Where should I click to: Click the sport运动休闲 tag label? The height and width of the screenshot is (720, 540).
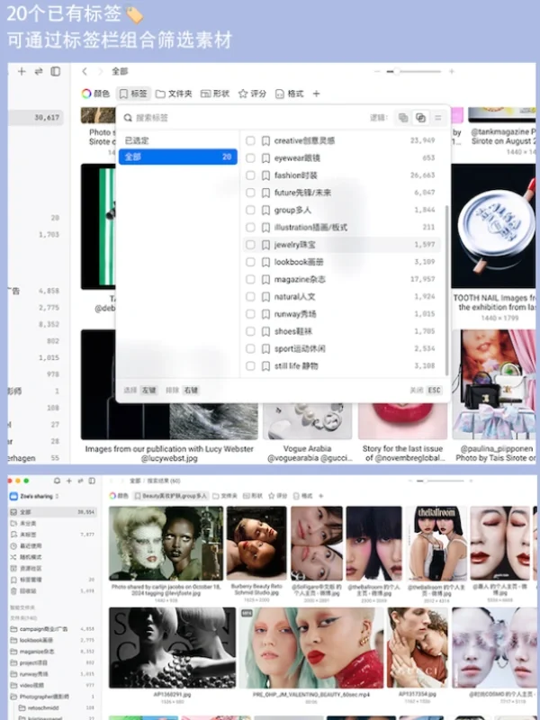tap(300, 348)
